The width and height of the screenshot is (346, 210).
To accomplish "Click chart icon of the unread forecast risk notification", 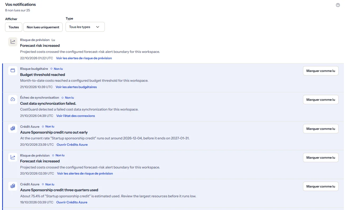I will [x=13, y=157].
